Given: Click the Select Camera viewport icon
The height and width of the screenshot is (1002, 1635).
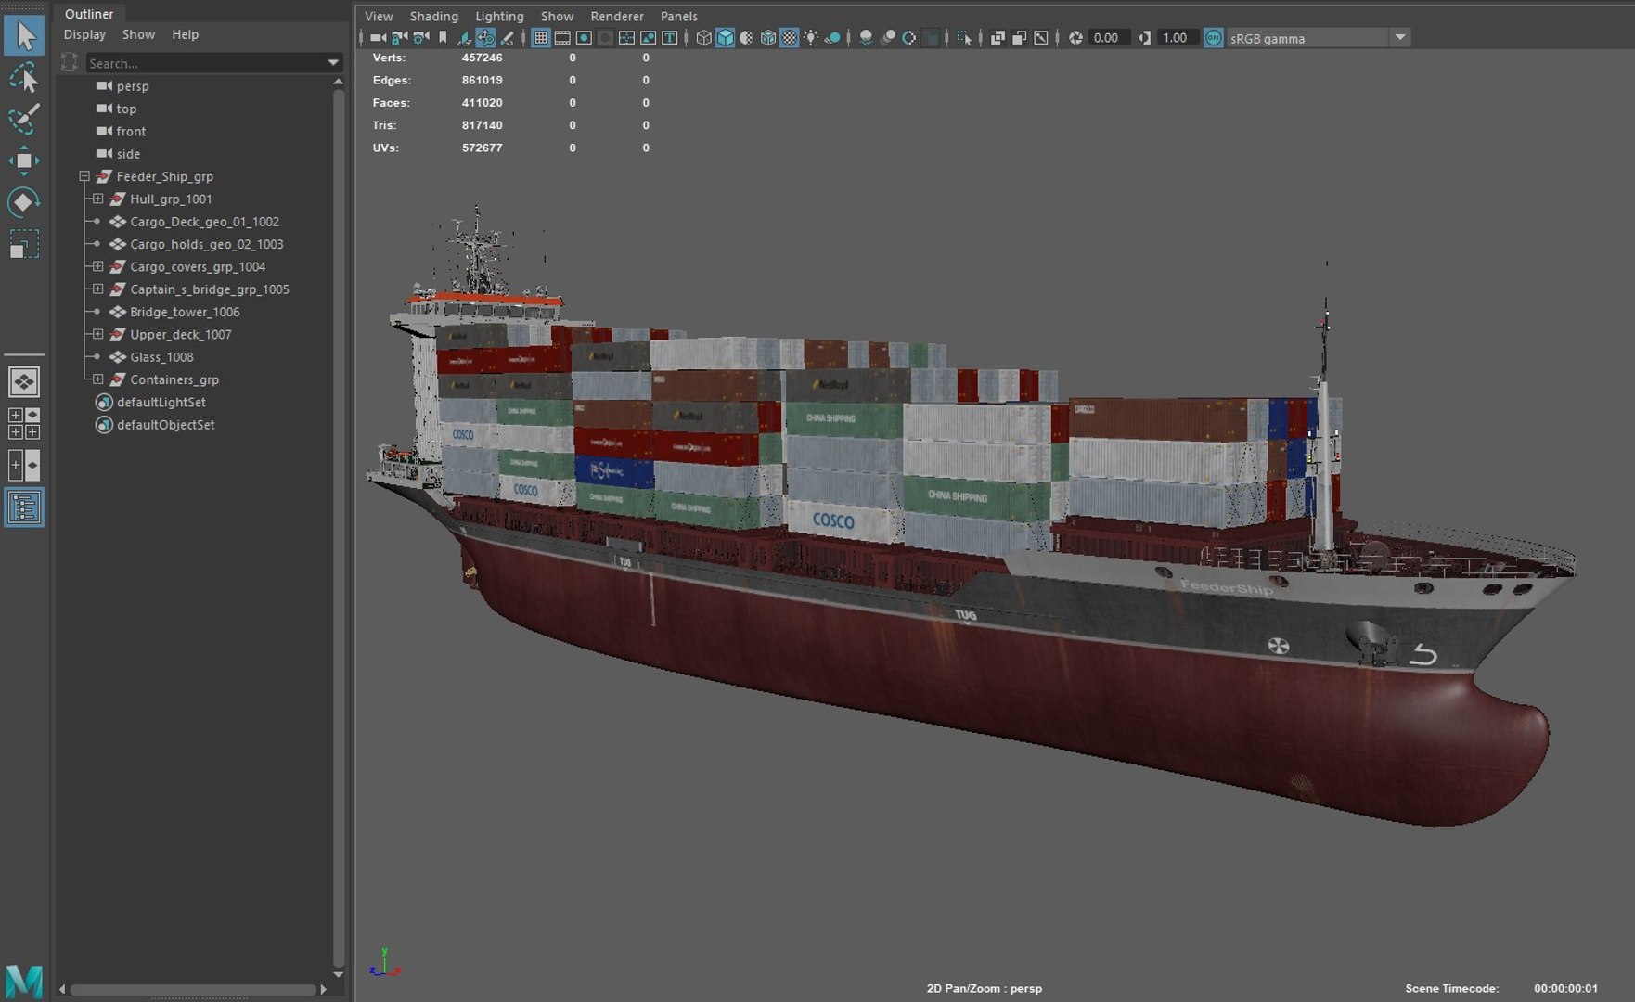Looking at the screenshot, I should (378, 38).
